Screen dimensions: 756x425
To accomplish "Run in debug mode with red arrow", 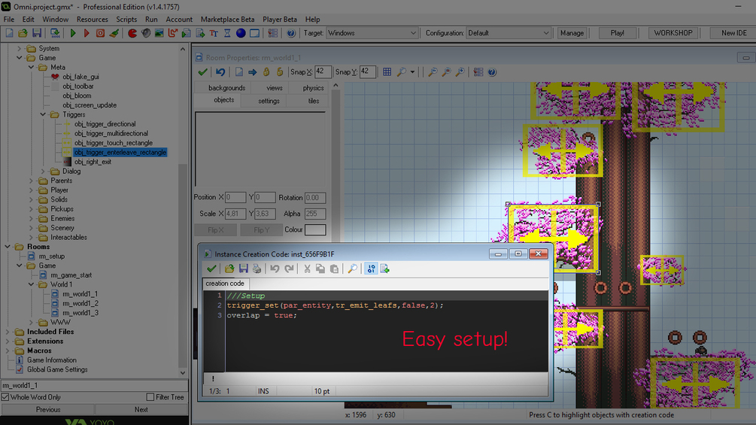I will pos(87,33).
